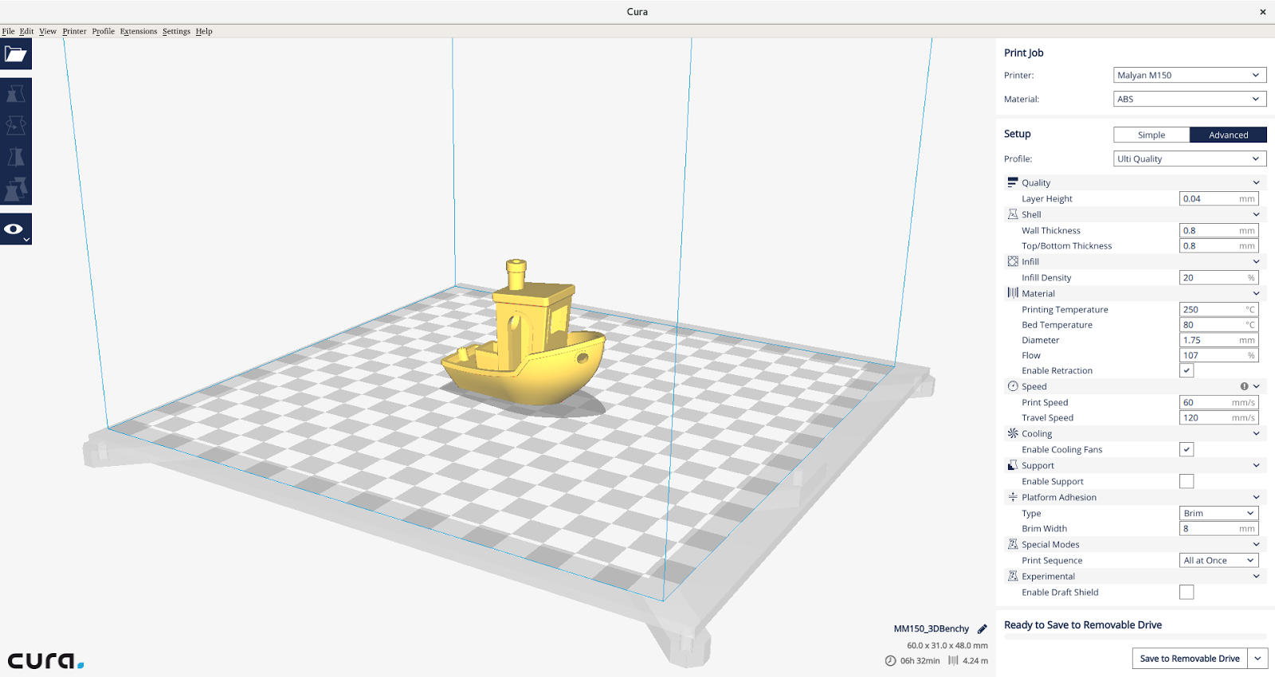Check Enable Draft Shield checkbox
This screenshot has width=1275, height=677.
point(1187,592)
